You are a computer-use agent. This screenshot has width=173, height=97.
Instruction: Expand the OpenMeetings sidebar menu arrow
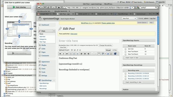coord(54,80)
